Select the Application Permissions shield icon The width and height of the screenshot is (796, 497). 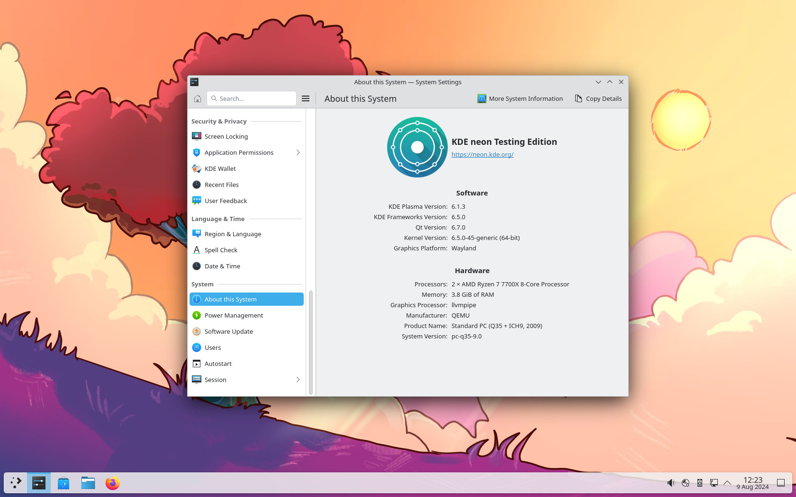pyautogui.click(x=197, y=152)
